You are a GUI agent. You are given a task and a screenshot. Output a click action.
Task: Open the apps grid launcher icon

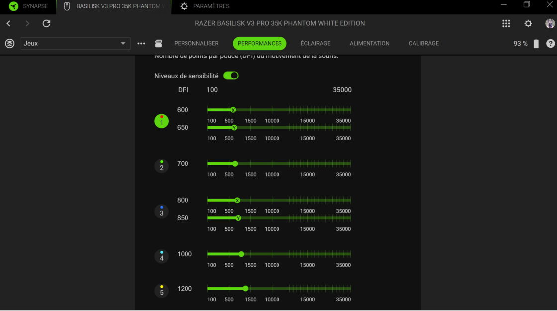point(506,23)
